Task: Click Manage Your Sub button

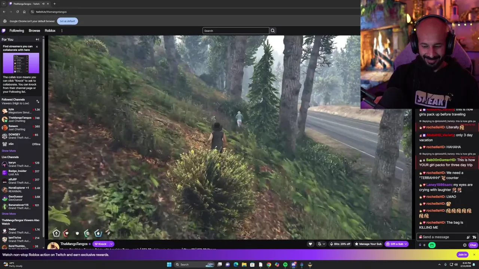Action: click(x=368, y=244)
